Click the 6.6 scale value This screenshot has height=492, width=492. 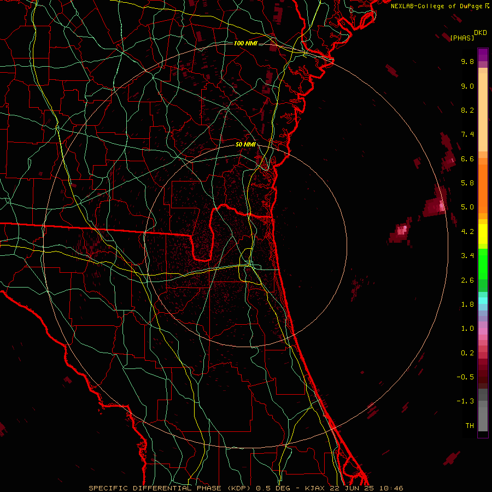[x=467, y=159]
